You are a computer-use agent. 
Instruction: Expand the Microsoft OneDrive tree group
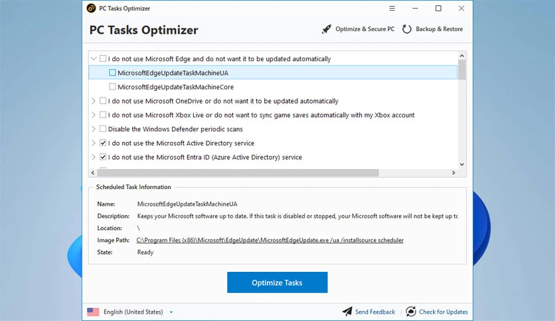pyautogui.click(x=94, y=101)
